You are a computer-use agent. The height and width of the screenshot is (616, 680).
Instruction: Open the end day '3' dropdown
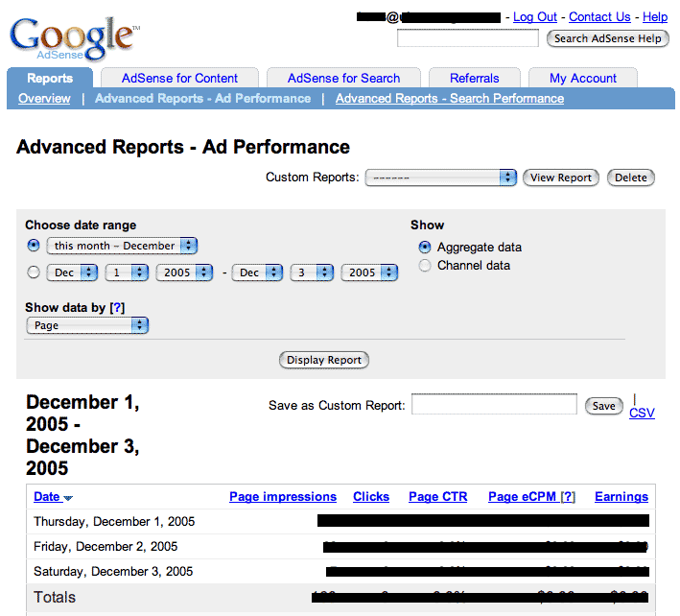[x=312, y=272]
